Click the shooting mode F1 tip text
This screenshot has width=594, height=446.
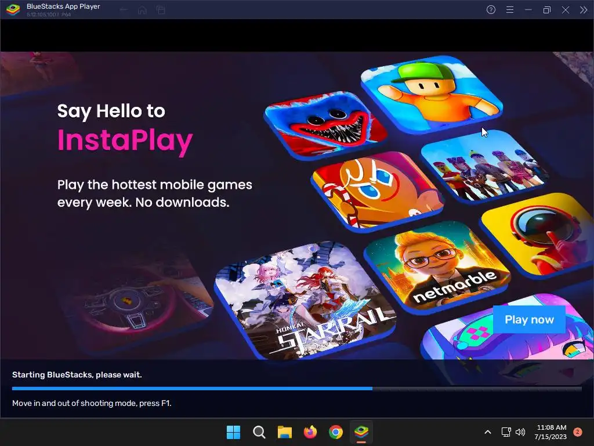(x=92, y=403)
